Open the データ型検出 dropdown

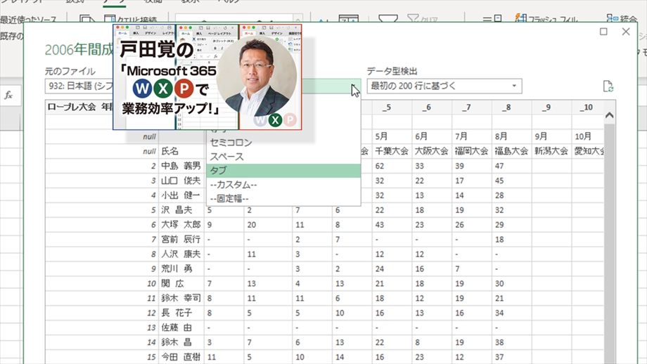444,86
